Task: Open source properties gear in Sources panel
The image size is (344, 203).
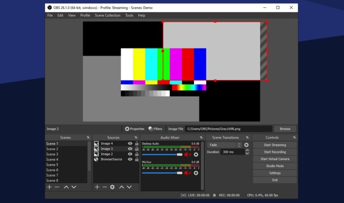Action: [x=112, y=187]
